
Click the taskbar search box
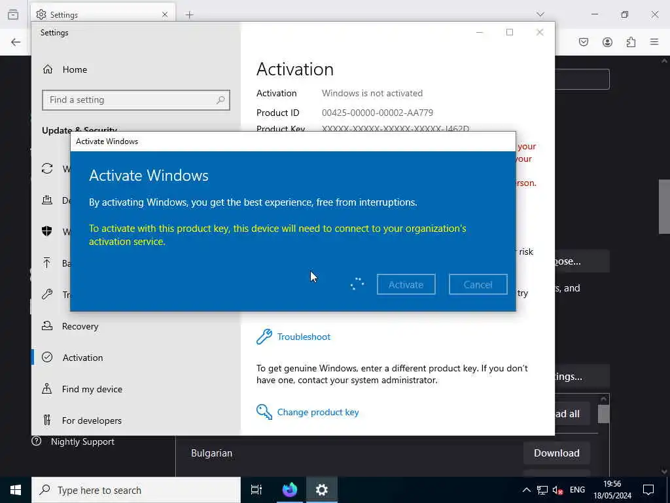click(136, 490)
